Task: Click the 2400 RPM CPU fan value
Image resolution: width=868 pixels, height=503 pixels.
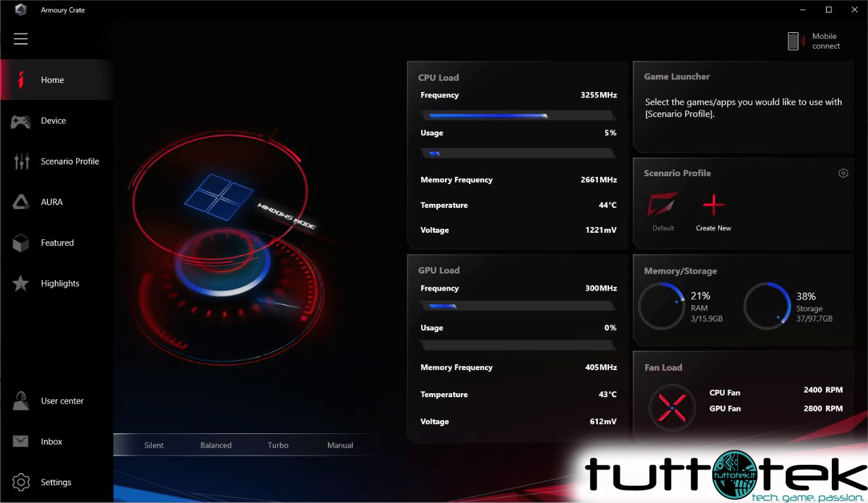Action: coord(823,390)
